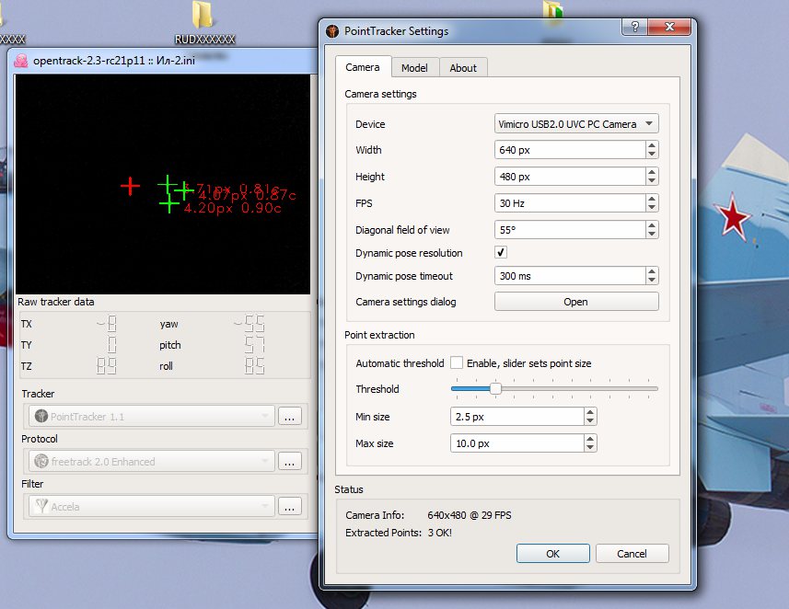Click the '640x480 @ 29 FPS' camera info

(470, 515)
